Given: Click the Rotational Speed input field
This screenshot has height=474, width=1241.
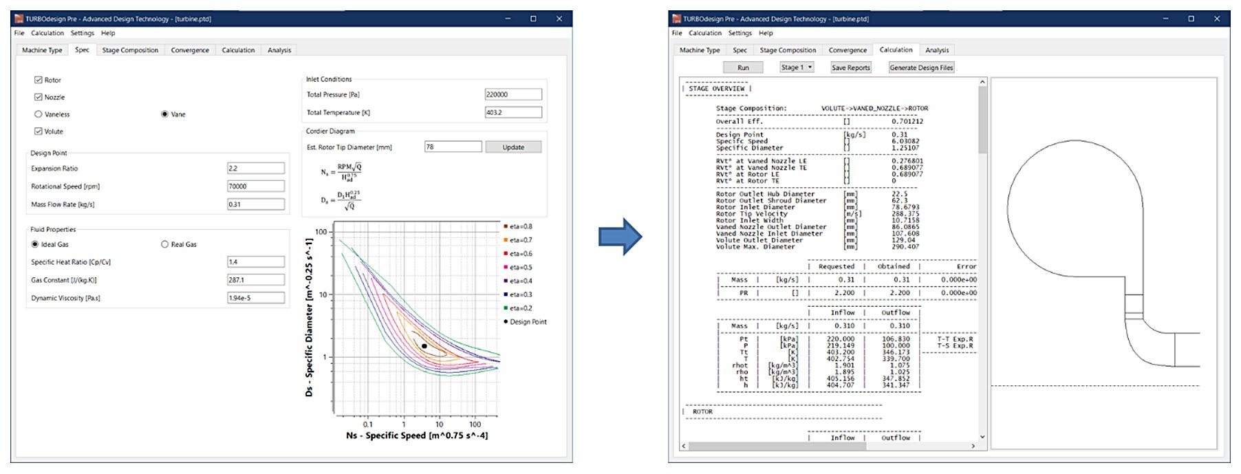Looking at the screenshot, I should click(255, 186).
